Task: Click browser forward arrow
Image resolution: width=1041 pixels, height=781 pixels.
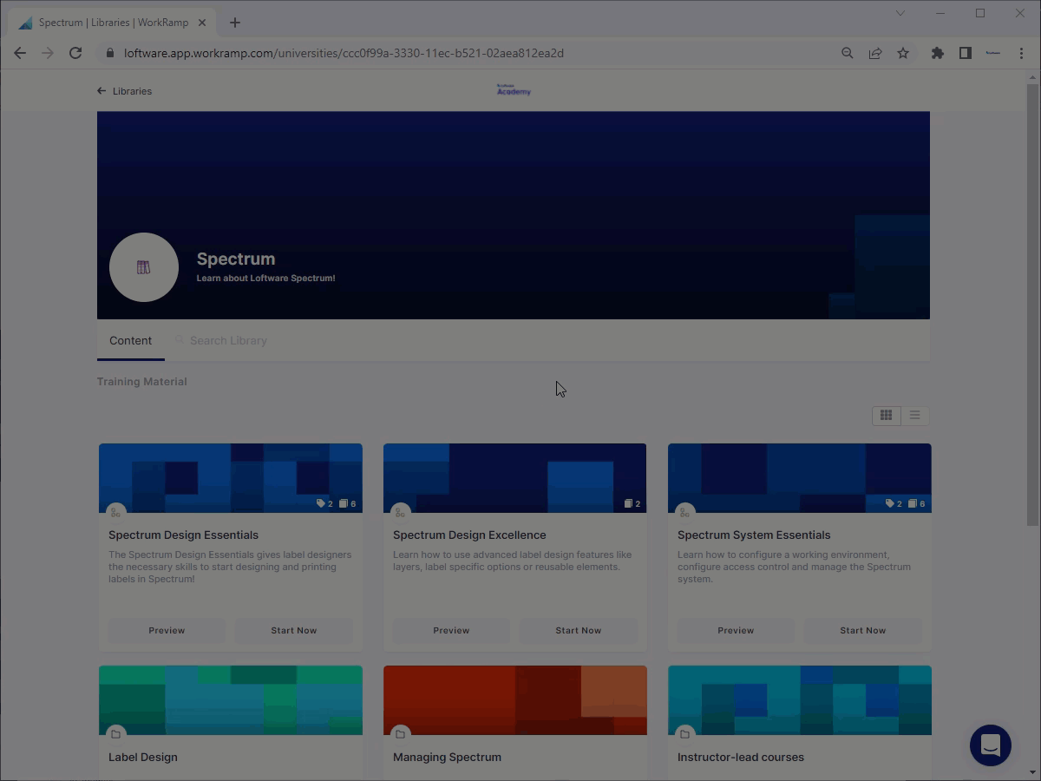Action: click(48, 53)
